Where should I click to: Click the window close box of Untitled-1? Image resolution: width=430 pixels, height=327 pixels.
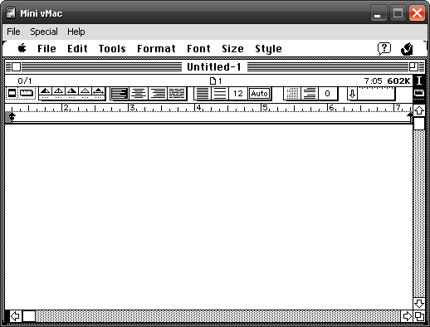pyautogui.click(x=16, y=66)
